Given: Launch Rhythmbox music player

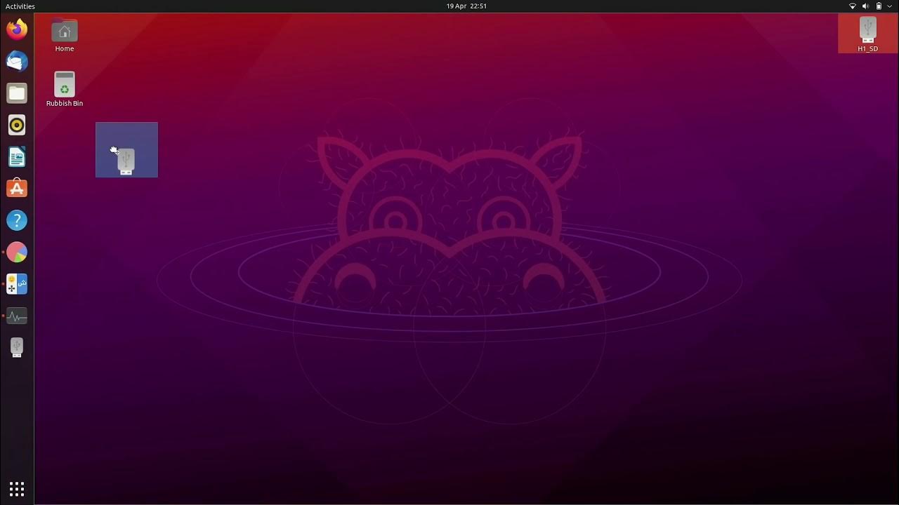Looking at the screenshot, I should click(x=17, y=125).
